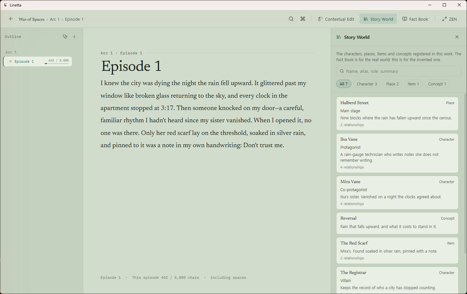The width and height of the screenshot is (467, 294).
Task: Click '2 relationships' under Halberd Street
Action: (x=352, y=125)
